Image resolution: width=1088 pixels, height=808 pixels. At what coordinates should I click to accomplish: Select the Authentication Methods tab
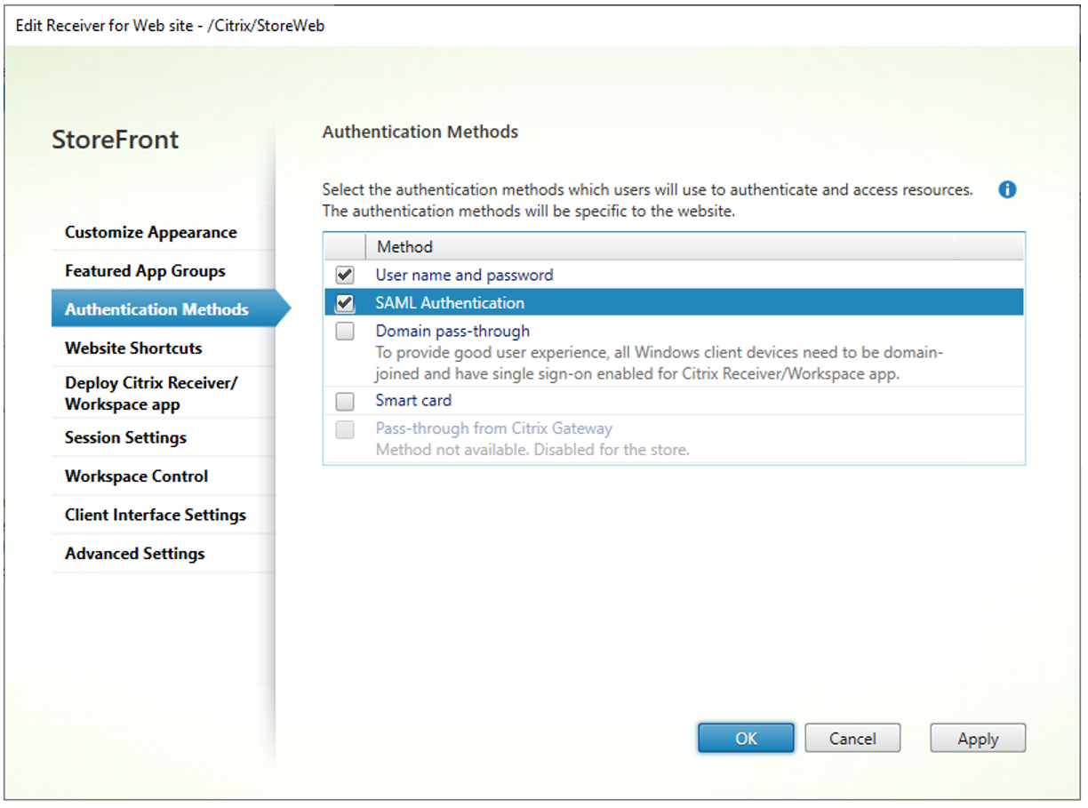coord(157,309)
